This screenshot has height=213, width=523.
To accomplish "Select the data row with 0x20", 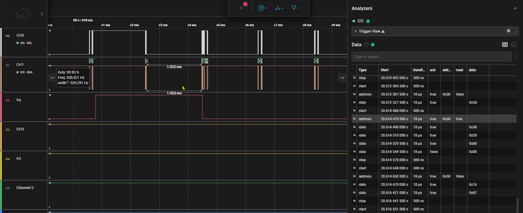I will coord(435,135).
